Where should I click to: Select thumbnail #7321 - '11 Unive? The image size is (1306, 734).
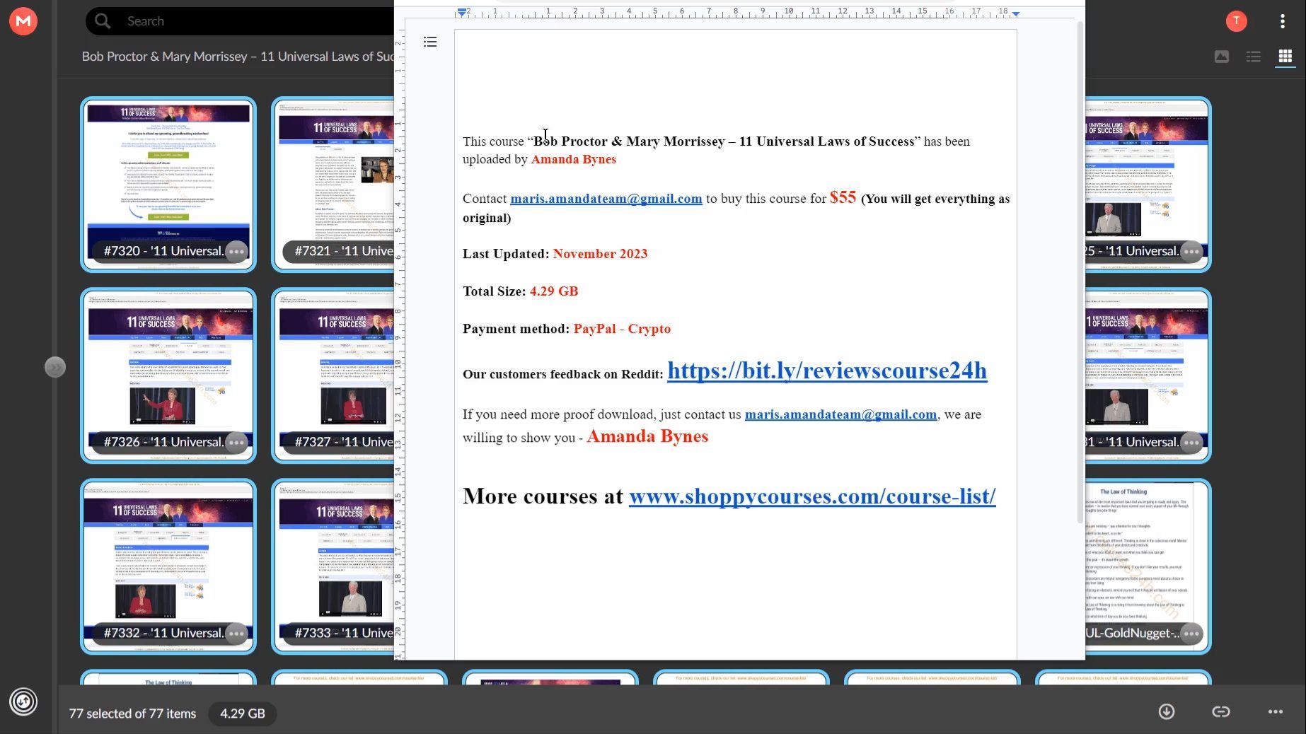[333, 185]
